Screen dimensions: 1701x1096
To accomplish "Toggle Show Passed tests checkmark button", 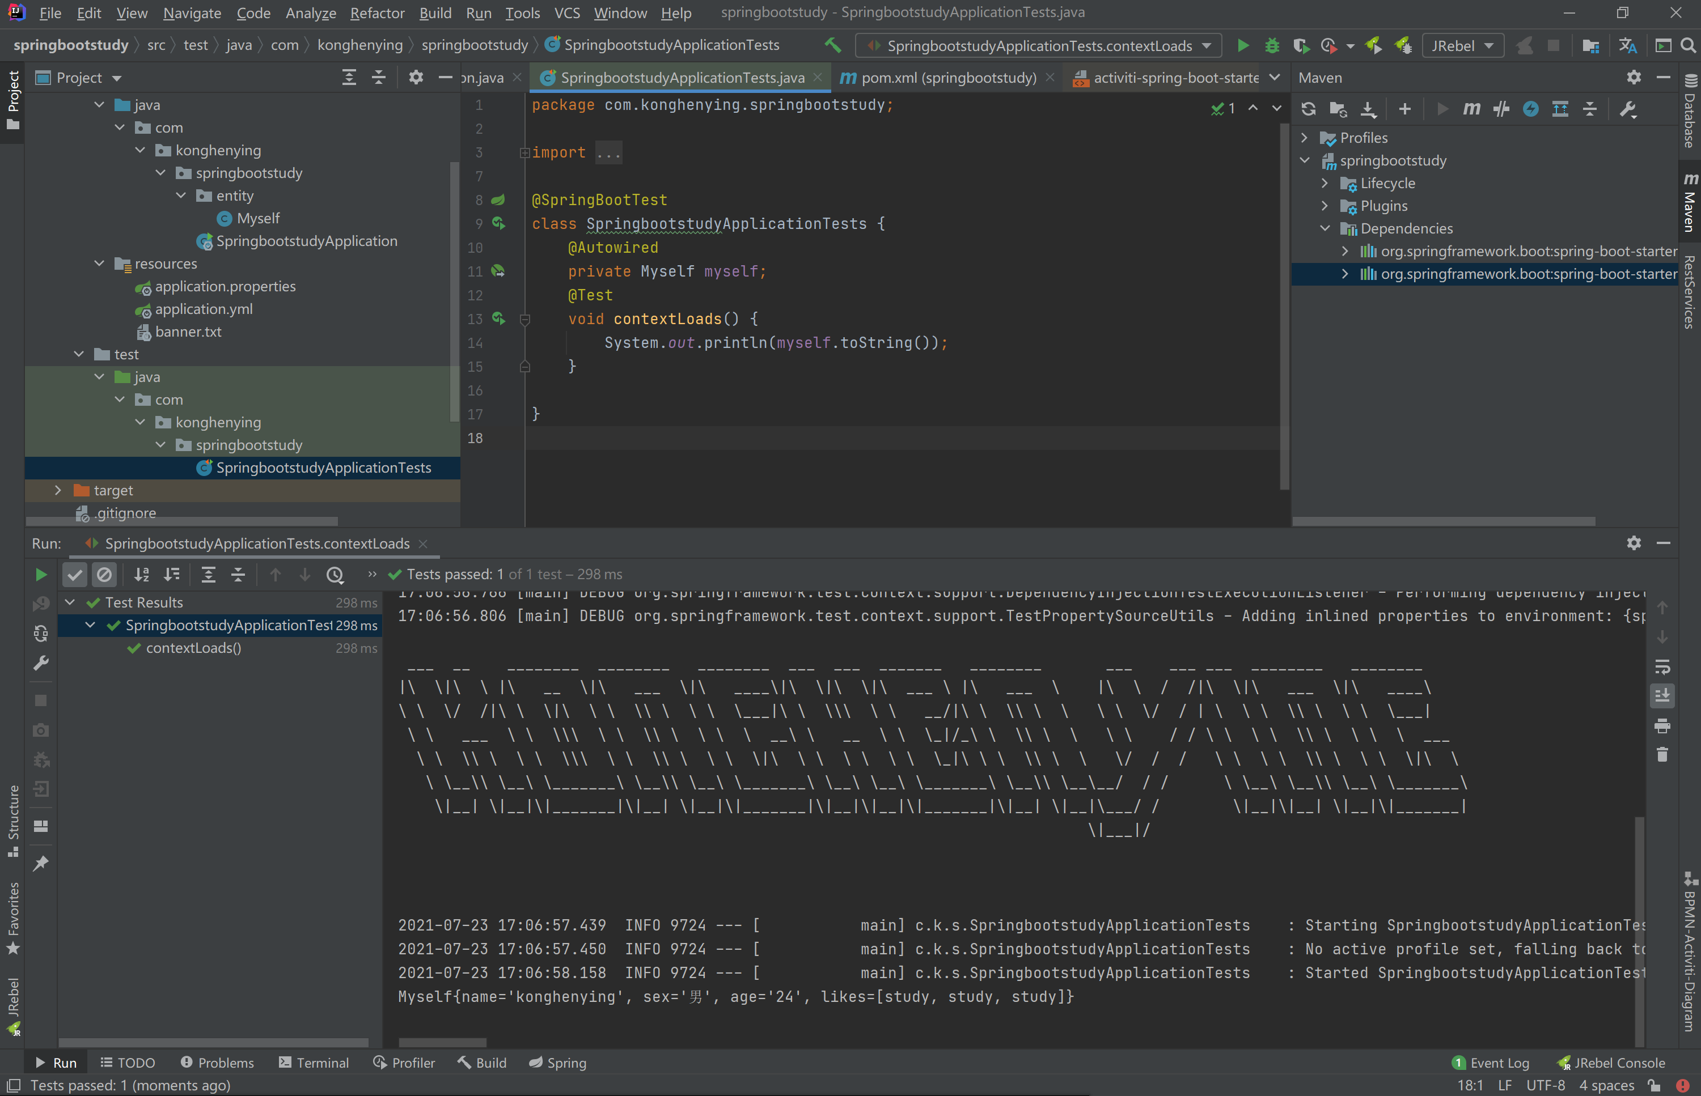I will pos(75,574).
